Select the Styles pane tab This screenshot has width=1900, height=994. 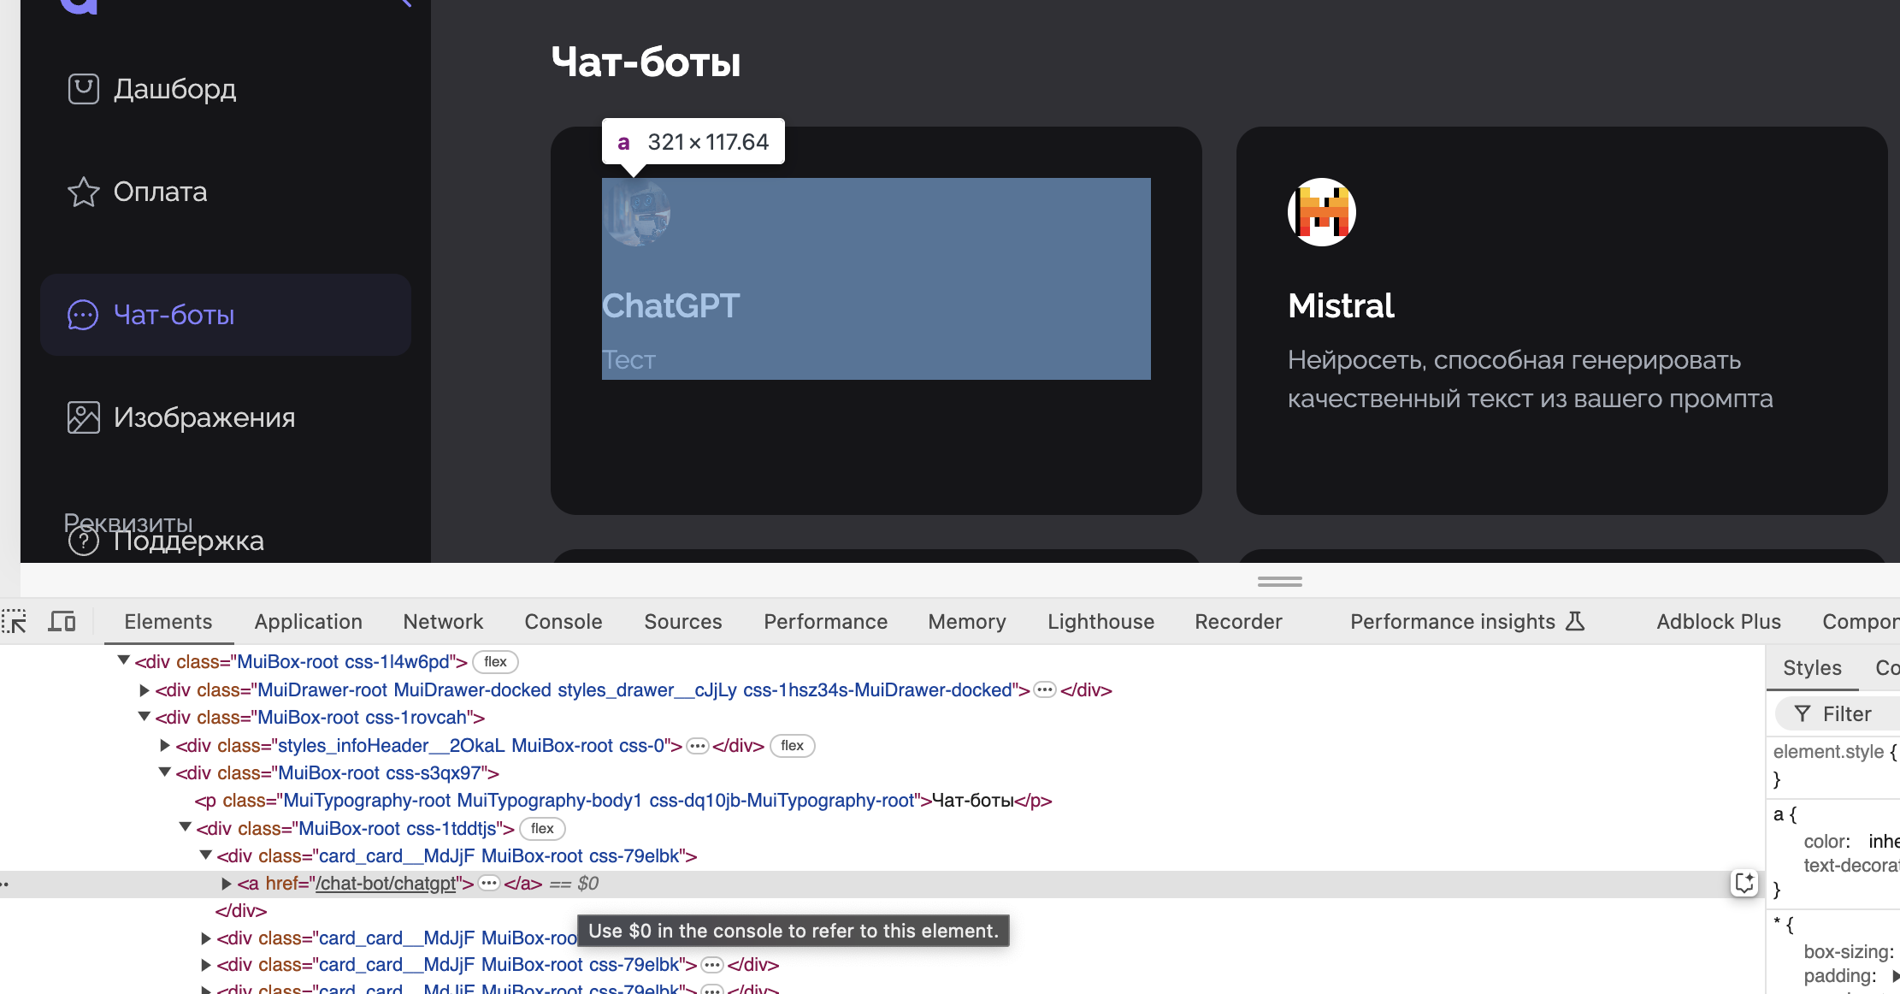[1813, 667]
